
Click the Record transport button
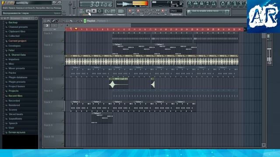pos(100,11)
